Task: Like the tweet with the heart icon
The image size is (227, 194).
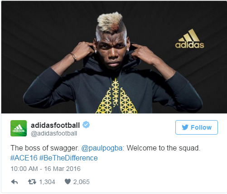Action: (68, 181)
